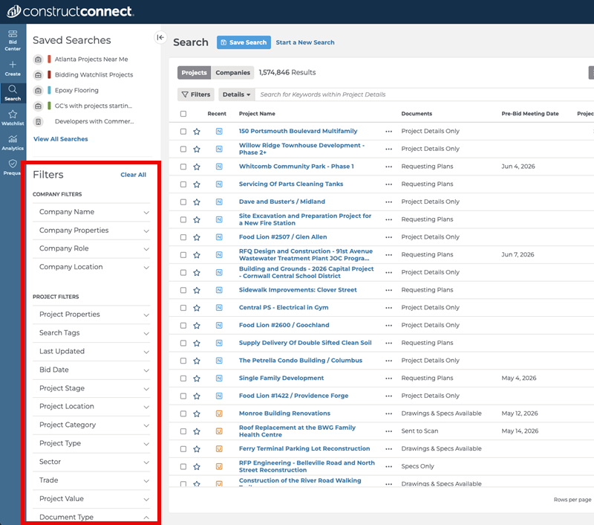Open Whitcomb Community Park - Phase 1 project

point(296,167)
